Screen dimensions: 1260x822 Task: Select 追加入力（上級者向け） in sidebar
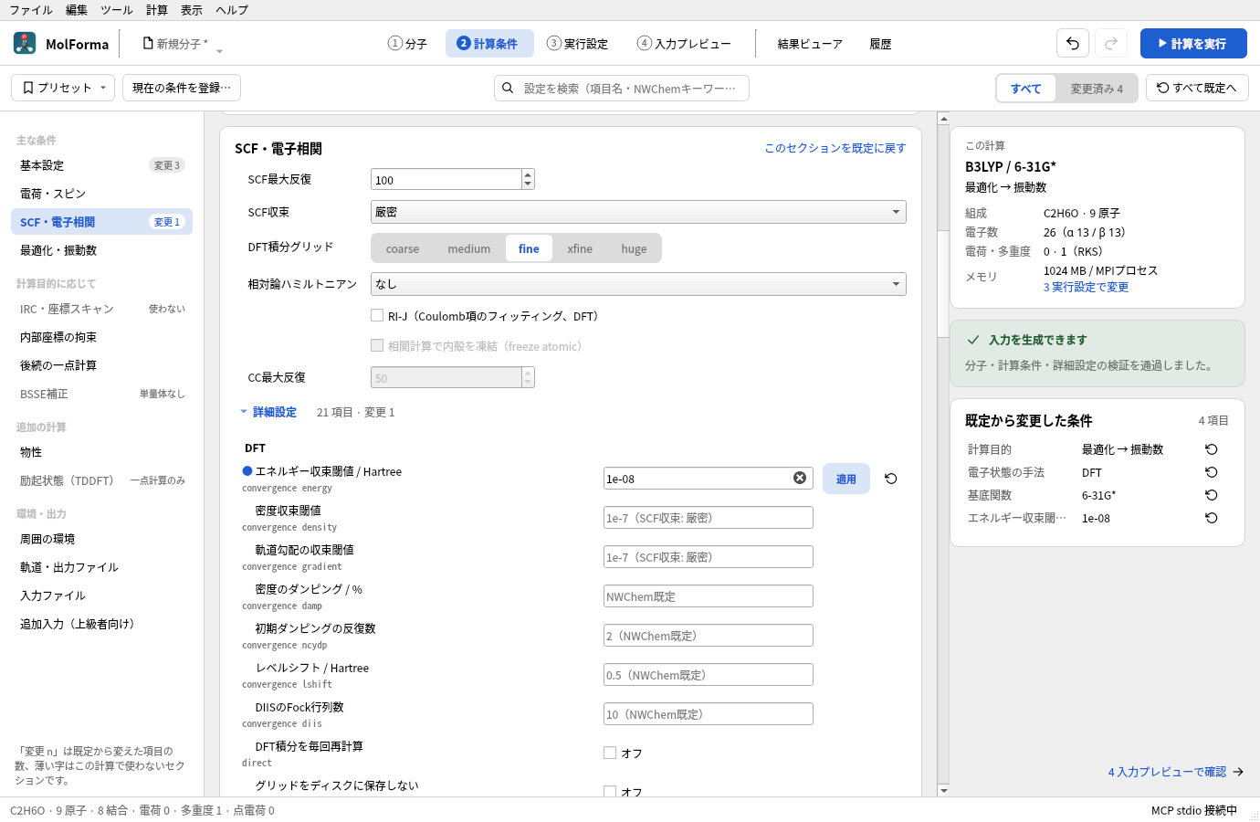[x=101, y=624]
